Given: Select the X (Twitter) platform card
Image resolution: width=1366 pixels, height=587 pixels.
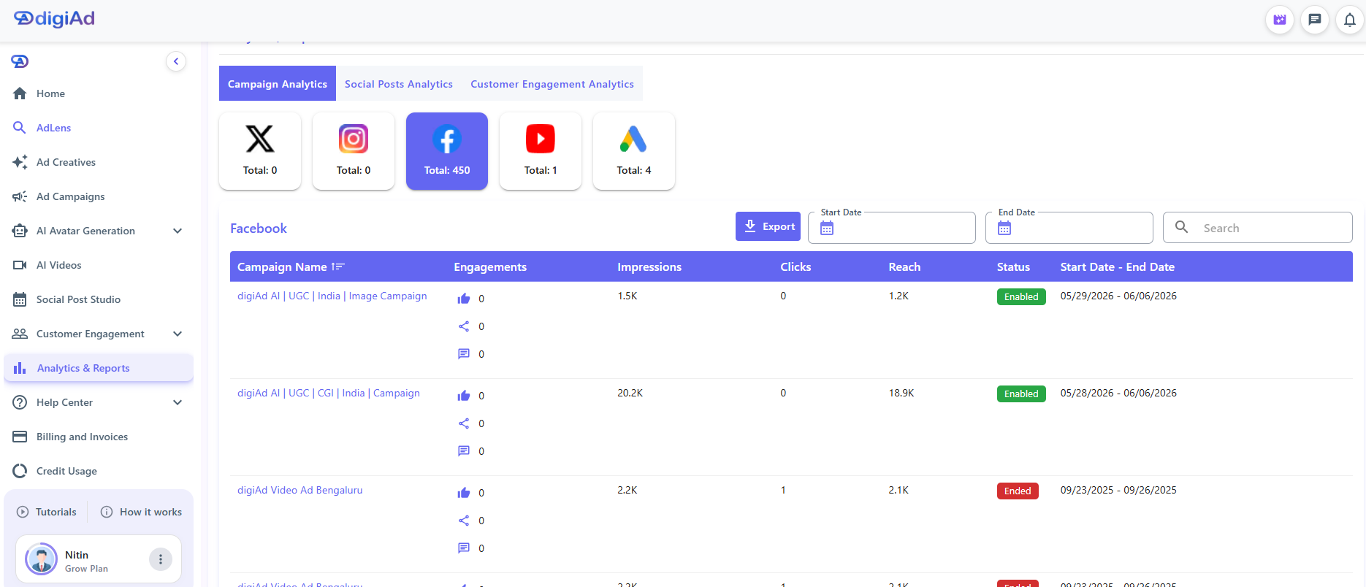Looking at the screenshot, I should pyautogui.click(x=260, y=151).
